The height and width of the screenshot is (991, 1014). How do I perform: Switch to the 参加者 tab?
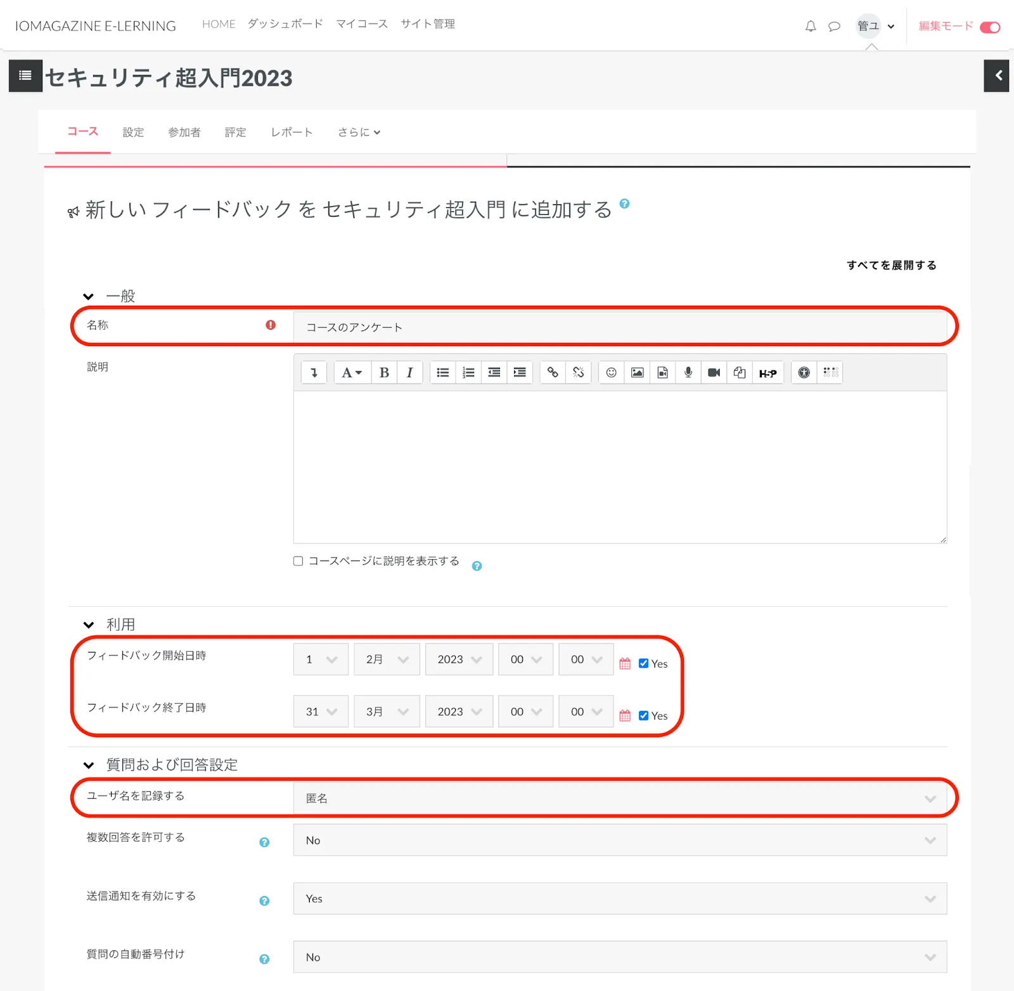pyautogui.click(x=184, y=133)
